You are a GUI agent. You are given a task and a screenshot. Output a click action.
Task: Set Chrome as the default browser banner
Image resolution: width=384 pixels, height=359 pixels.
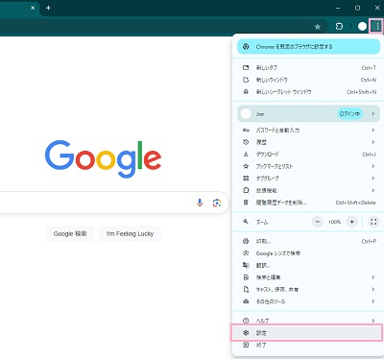click(308, 47)
